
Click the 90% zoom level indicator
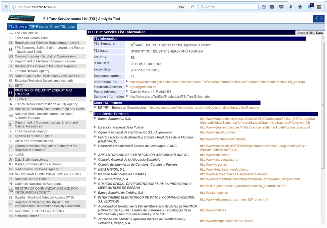[x=181, y=7]
